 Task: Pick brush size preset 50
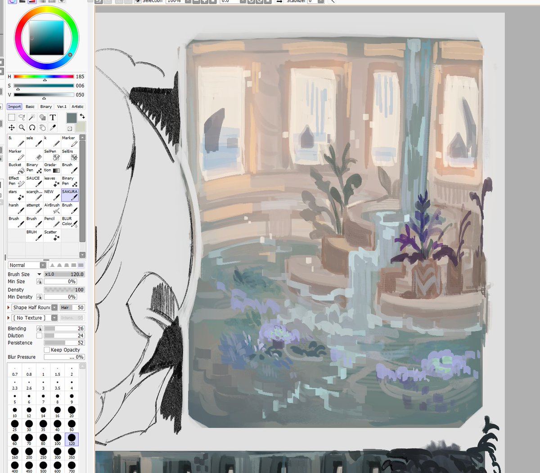point(72,426)
